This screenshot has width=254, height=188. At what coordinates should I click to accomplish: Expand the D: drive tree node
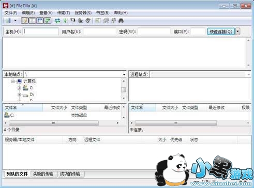(x=19, y=95)
